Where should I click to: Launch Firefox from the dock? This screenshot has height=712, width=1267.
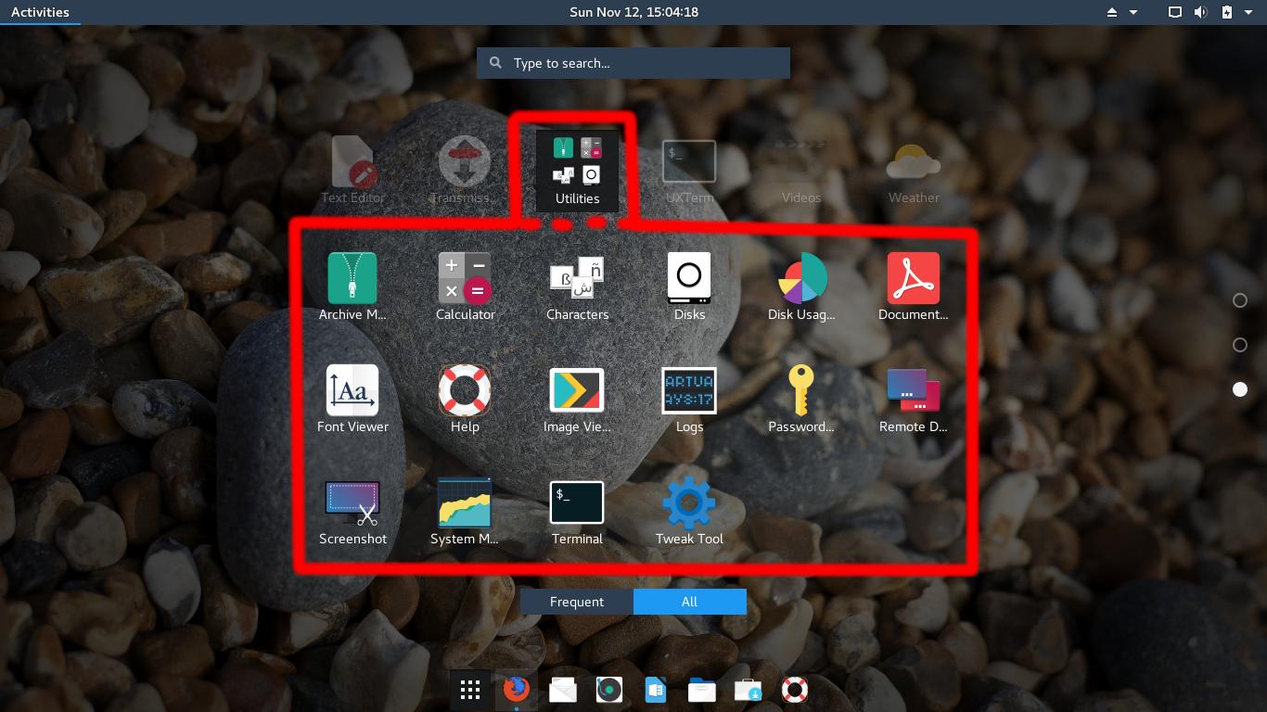pyautogui.click(x=516, y=690)
